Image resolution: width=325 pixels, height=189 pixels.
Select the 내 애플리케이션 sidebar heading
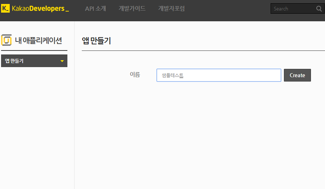[39, 40]
